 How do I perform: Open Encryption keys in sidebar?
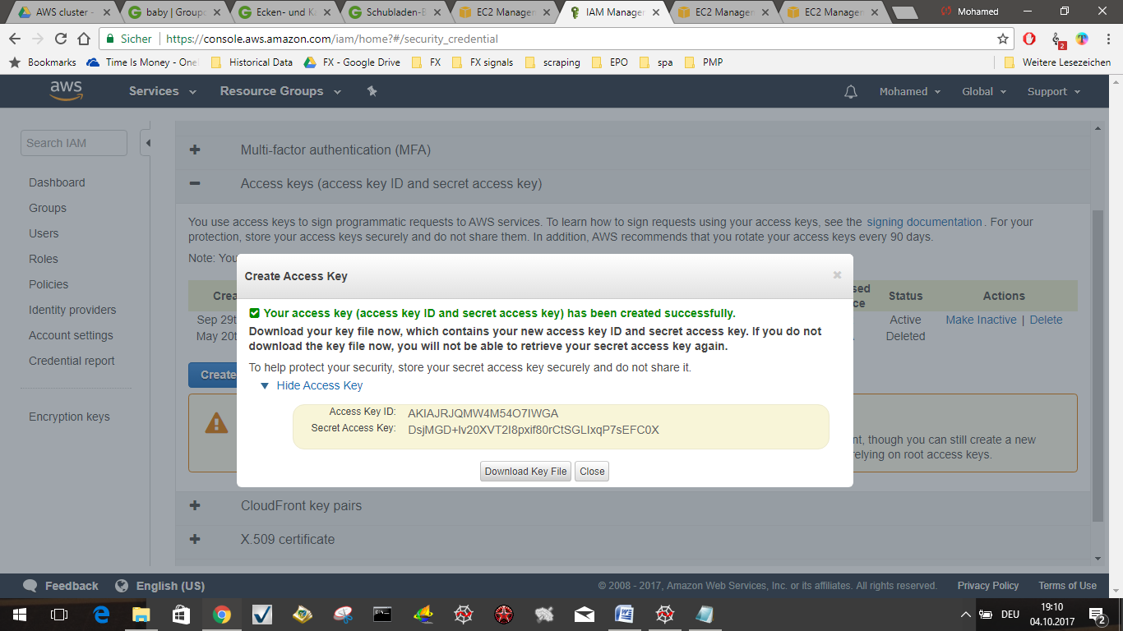pyautogui.click(x=69, y=417)
